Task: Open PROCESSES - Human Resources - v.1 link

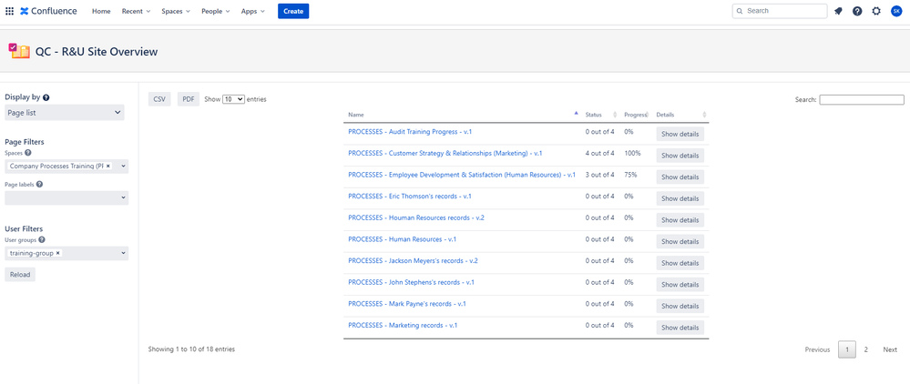Action: (x=403, y=239)
